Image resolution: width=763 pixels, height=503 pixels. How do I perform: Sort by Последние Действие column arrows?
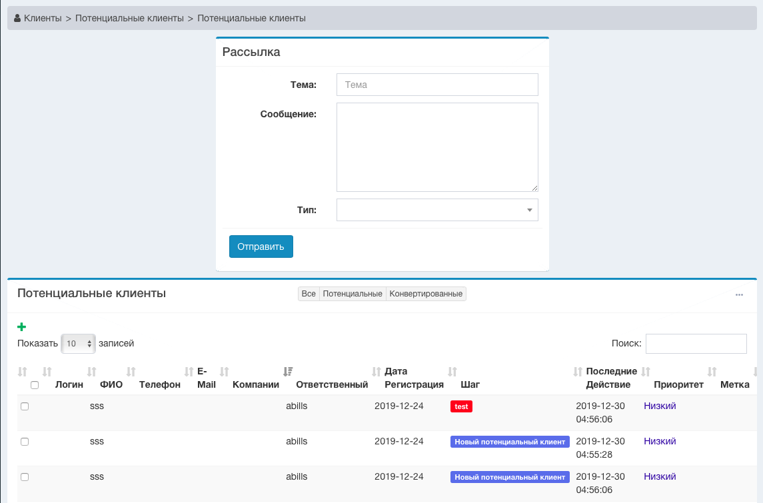[578, 371]
